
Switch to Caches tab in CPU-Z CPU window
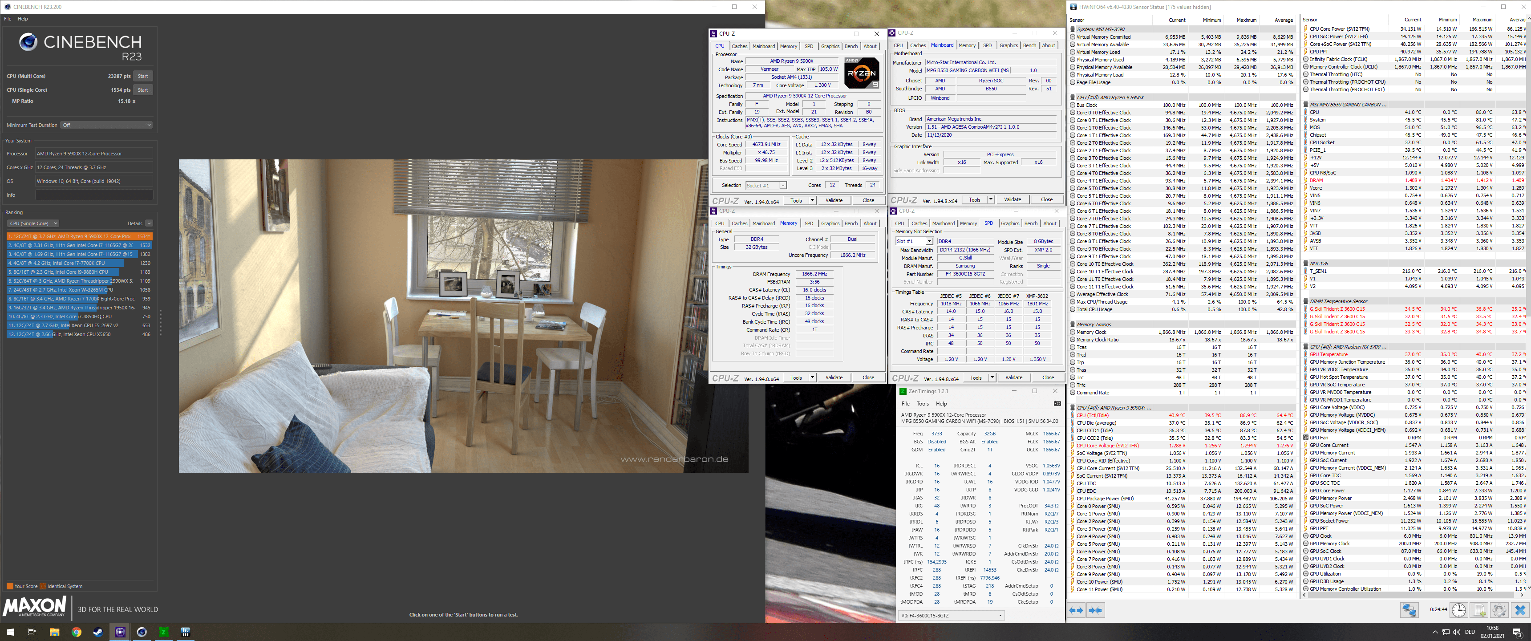pyautogui.click(x=739, y=46)
